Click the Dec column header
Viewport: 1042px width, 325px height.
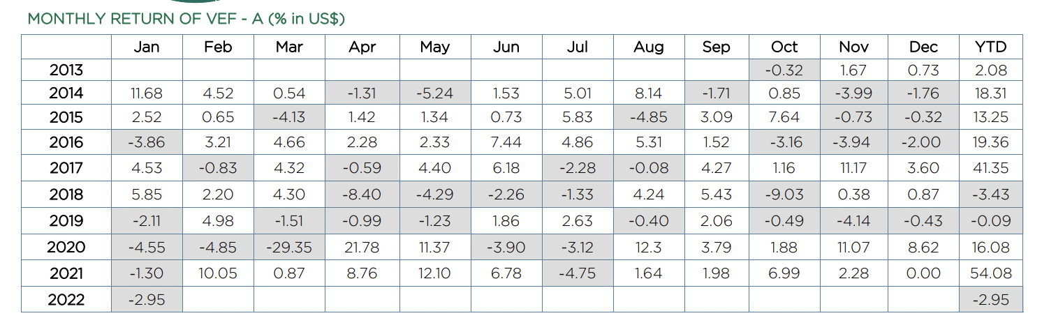[923, 47]
